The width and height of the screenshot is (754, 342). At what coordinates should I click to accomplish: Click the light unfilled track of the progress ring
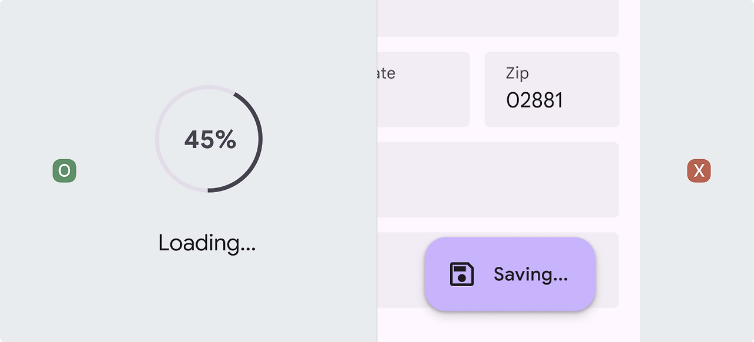pos(159,139)
